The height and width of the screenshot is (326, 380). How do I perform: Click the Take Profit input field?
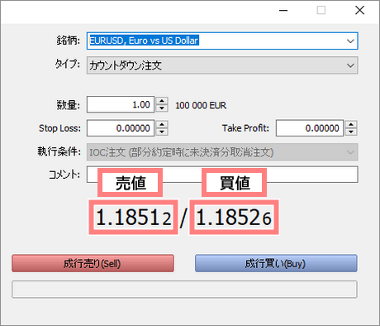pyautogui.click(x=310, y=128)
